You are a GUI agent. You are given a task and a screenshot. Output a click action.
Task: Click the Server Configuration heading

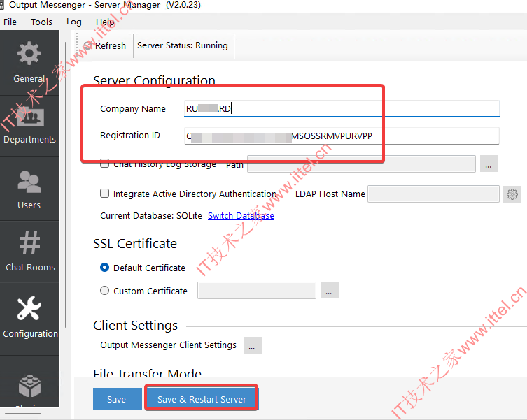pyautogui.click(x=154, y=80)
